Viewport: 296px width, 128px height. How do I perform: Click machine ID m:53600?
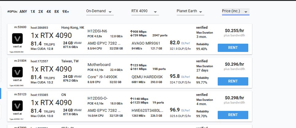coord(20,27)
